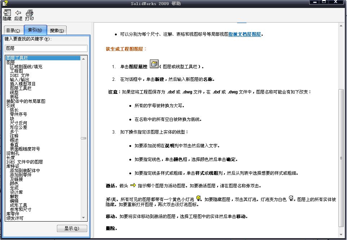
Task: Select 引线 index entry
Action: (x=10, y=105)
